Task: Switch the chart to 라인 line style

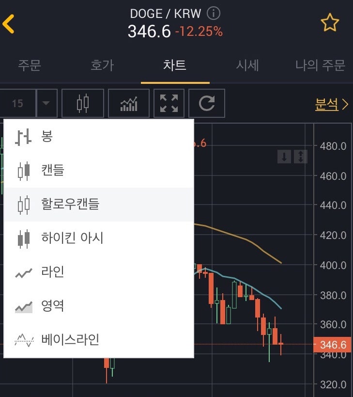Action: pyautogui.click(x=99, y=272)
